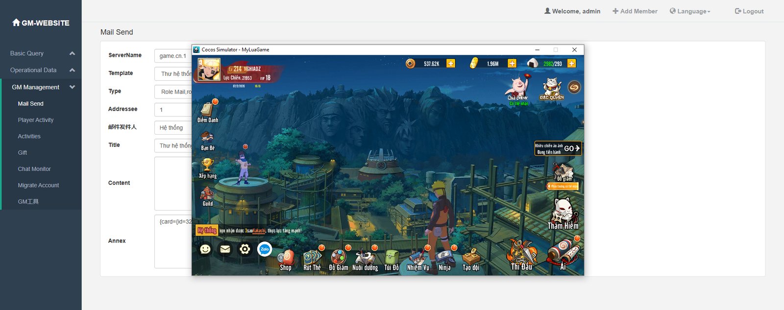The image size is (784, 310).
Task: Open the Shop icon in game
Action: click(x=286, y=259)
